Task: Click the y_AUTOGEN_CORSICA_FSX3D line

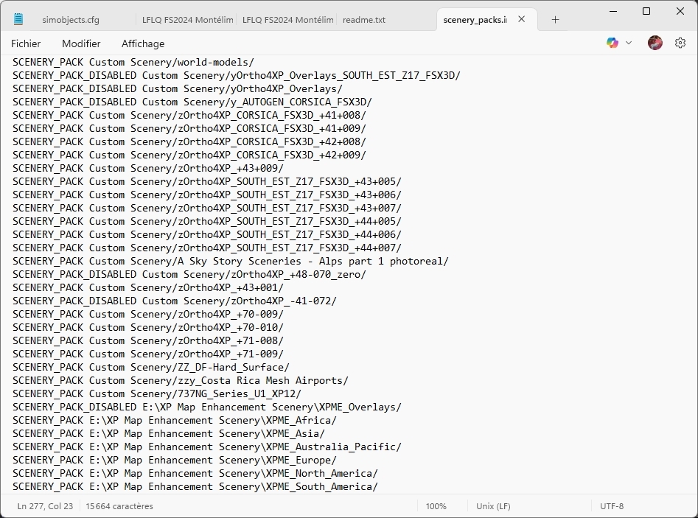Action: (192, 102)
